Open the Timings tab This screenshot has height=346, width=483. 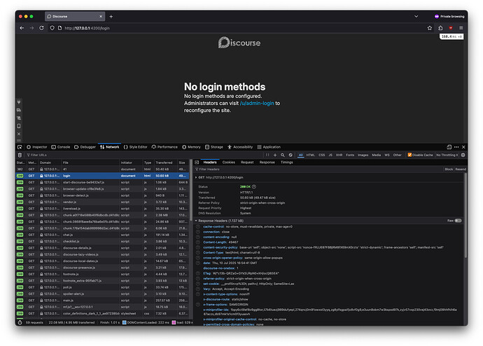pyautogui.click(x=287, y=162)
